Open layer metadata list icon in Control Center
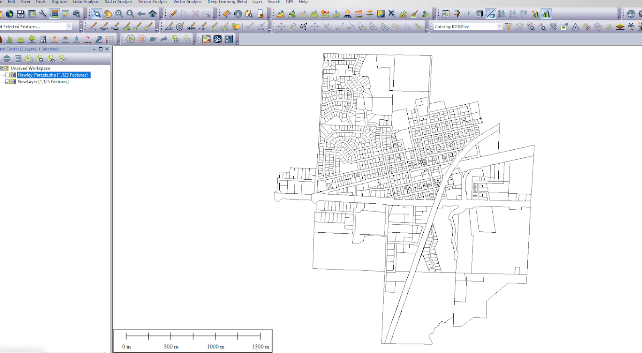 tap(18, 59)
